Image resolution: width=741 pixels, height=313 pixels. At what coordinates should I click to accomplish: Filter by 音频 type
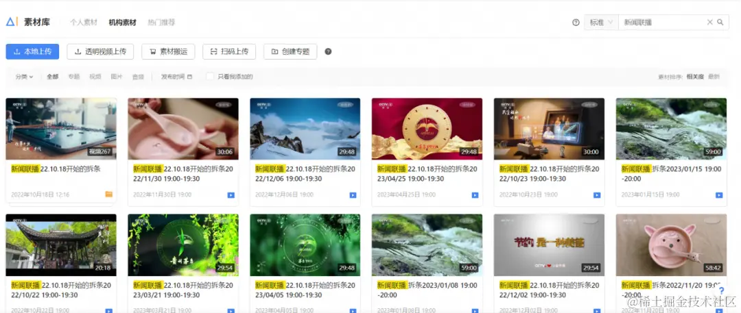[x=138, y=77]
